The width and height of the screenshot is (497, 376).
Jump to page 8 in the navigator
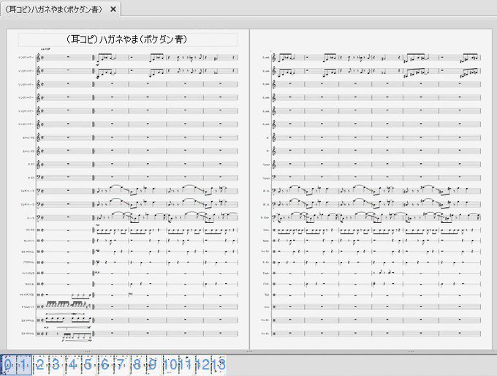pyautogui.click(x=137, y=364)
